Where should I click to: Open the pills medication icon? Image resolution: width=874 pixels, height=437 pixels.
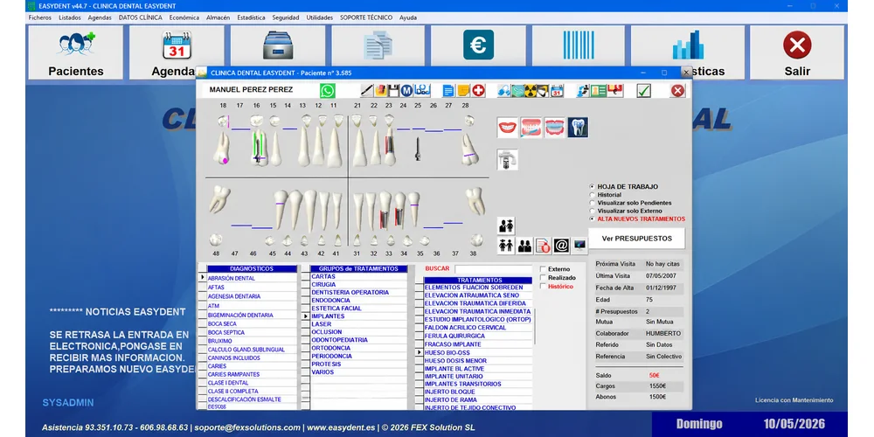pyautogui.click(x=504, y=90)
